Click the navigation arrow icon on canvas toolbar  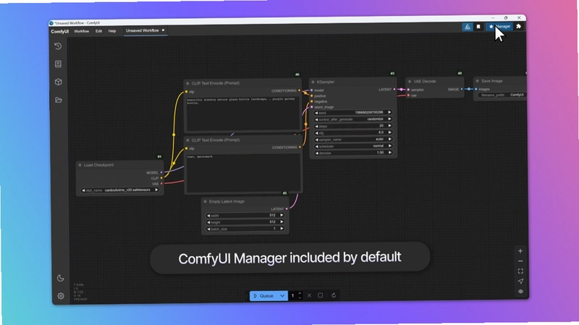click(x=520, y=282)
